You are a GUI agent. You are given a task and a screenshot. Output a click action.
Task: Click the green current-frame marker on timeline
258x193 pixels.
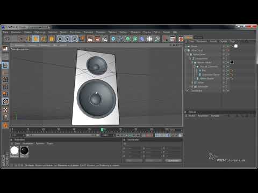[102, 130]
